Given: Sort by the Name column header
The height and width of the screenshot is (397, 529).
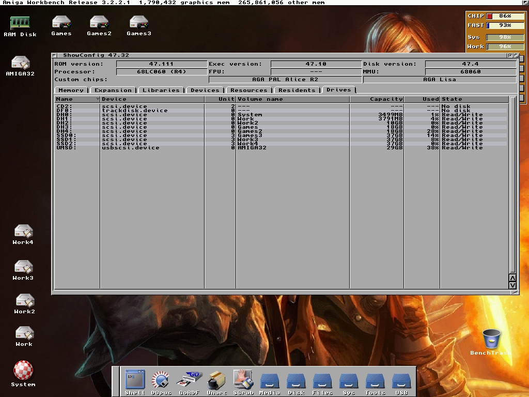Looking at the screenshot, I should point(77,99).
